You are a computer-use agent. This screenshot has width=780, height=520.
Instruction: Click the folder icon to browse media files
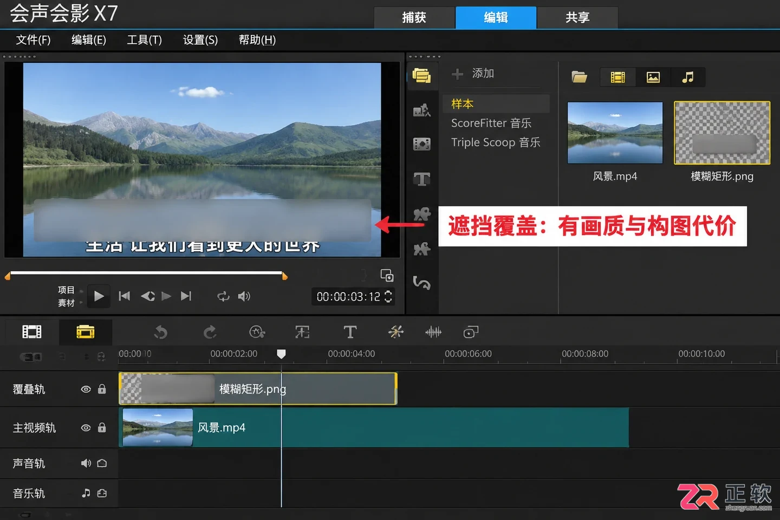coord(579,77)
